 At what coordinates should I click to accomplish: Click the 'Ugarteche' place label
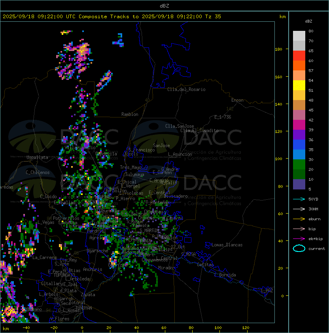coord(98,251)
